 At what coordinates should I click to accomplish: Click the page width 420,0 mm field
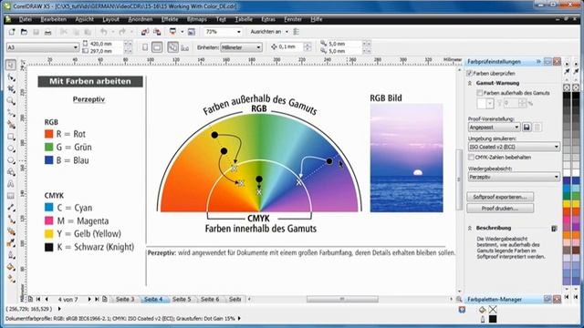[106, 44]
